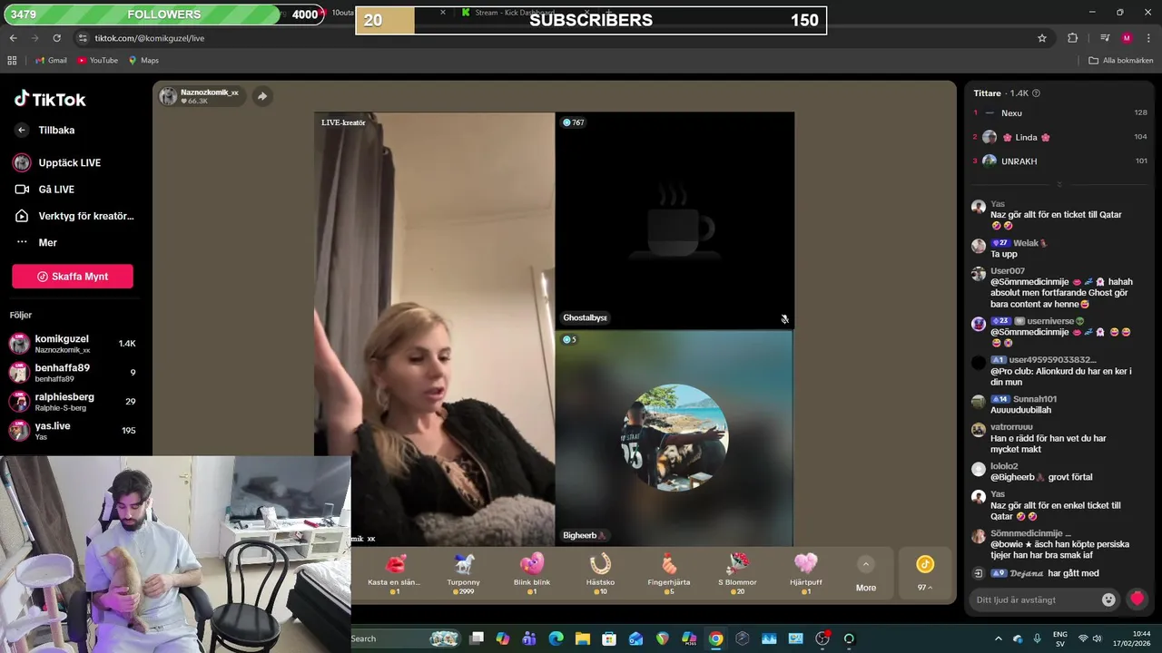Open Verktyg för kreatörer menu item
The image size is (1162, 653).
pos(74,216)
